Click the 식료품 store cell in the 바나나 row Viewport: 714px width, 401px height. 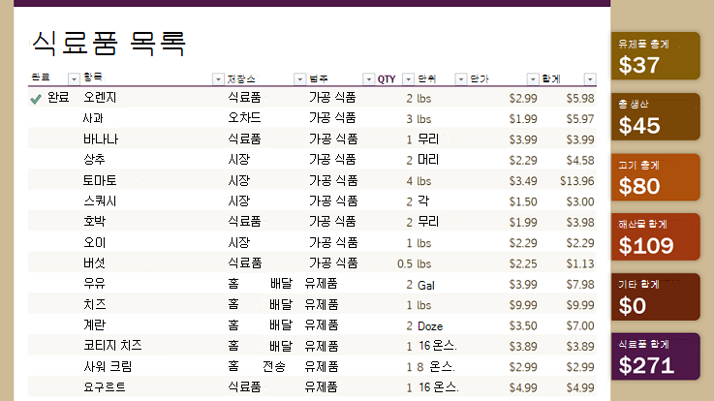coord(244,139)
